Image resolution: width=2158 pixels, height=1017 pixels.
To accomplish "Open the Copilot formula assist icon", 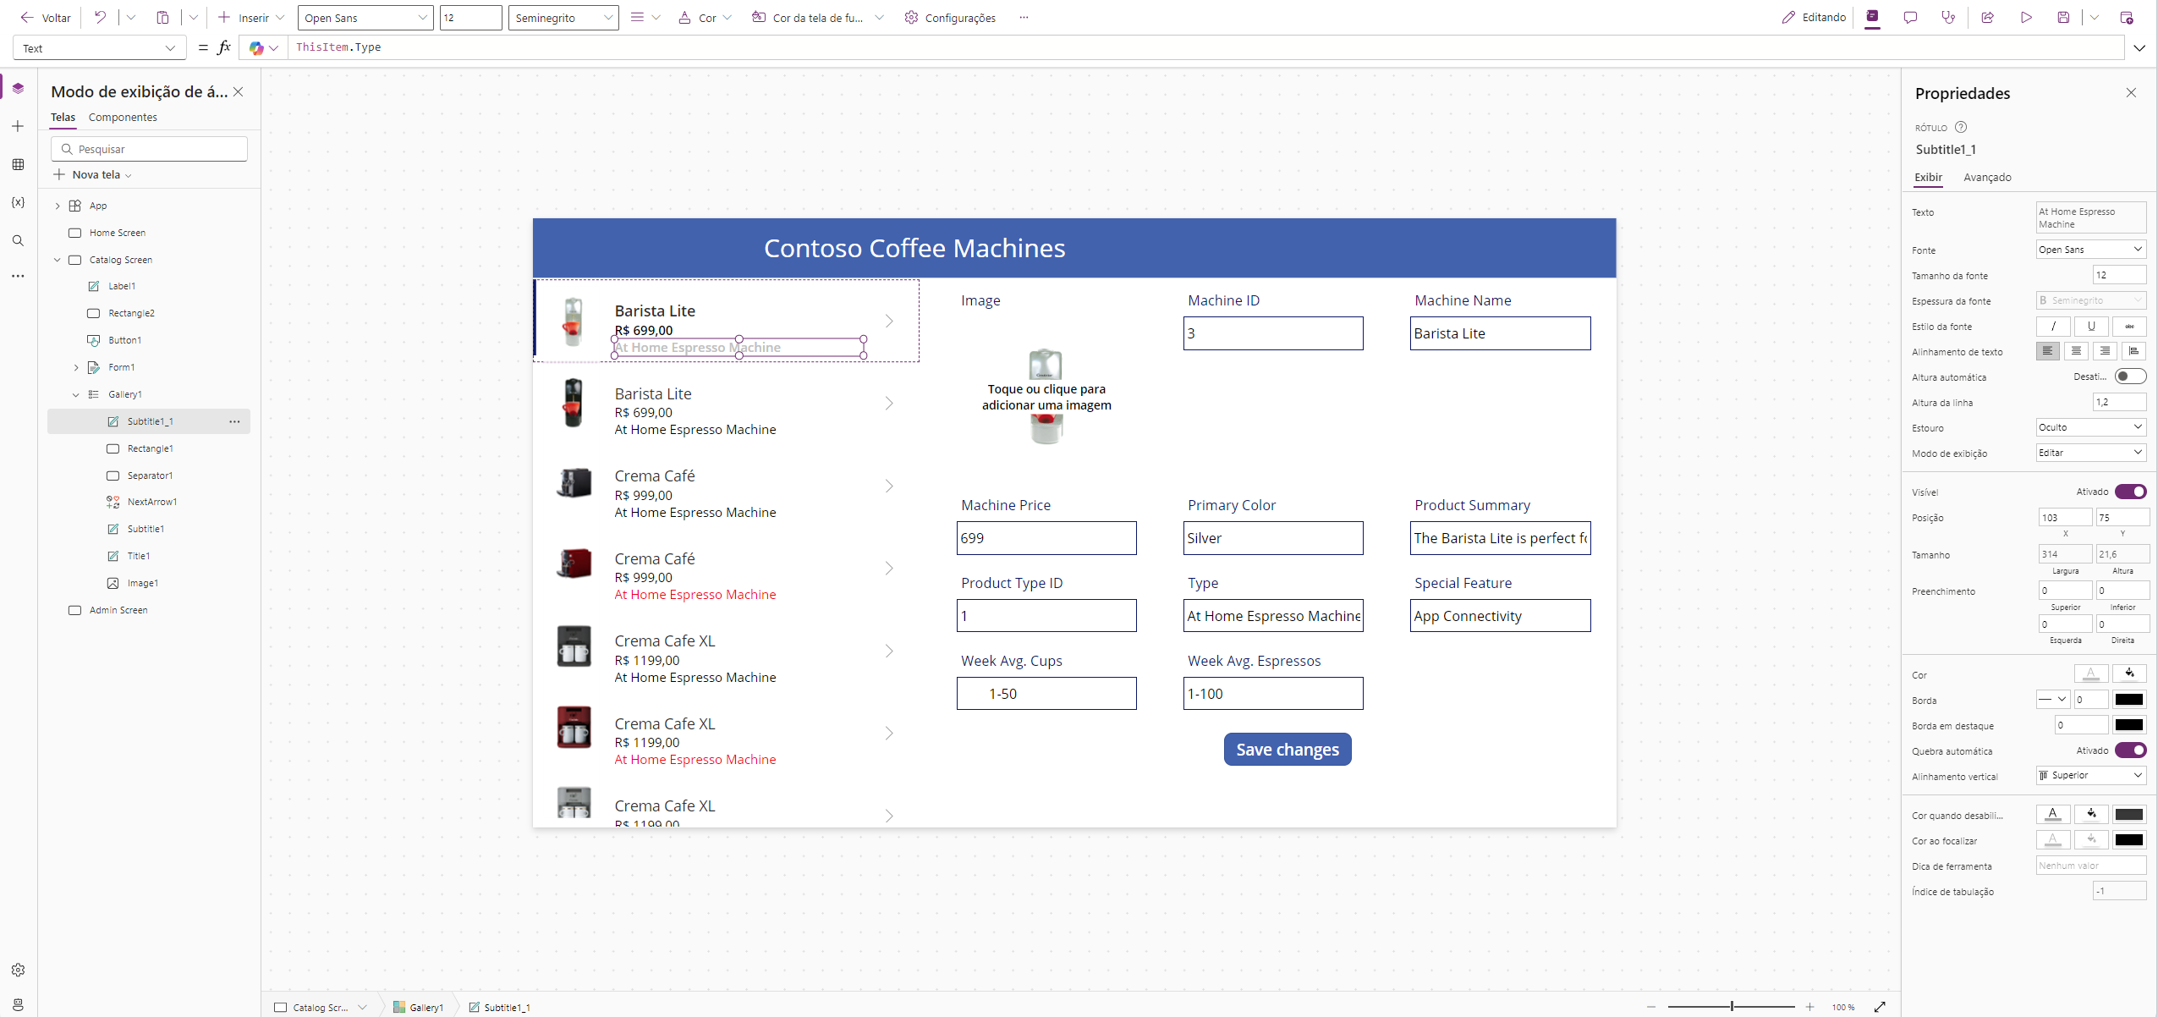I will 256,48.
